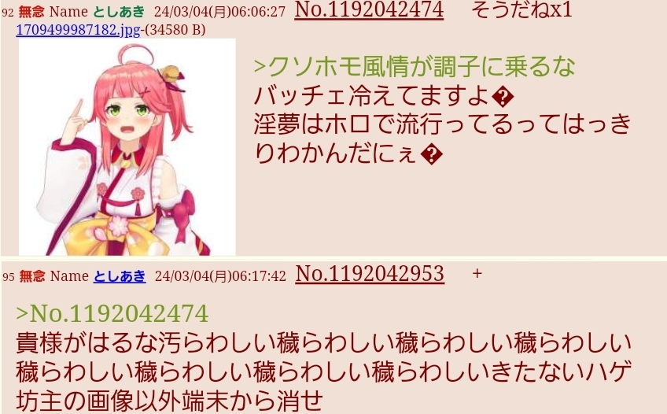
Task: Enlarge the pink-haired character thumbnail
Action: (127, 147)
